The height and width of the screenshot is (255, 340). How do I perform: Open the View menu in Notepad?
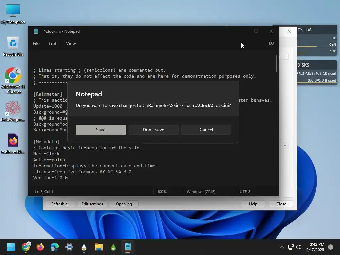[x=71, y=43]
